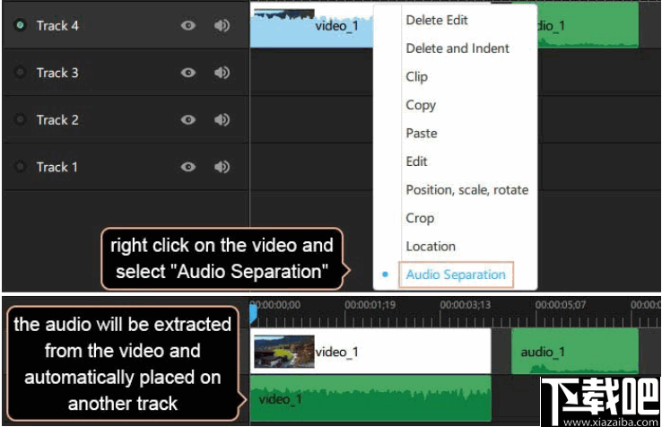This screenshot has width=662, height=427.
Task: Click blue playhead marker at 00:00:00;00
Action: point(253,314)
